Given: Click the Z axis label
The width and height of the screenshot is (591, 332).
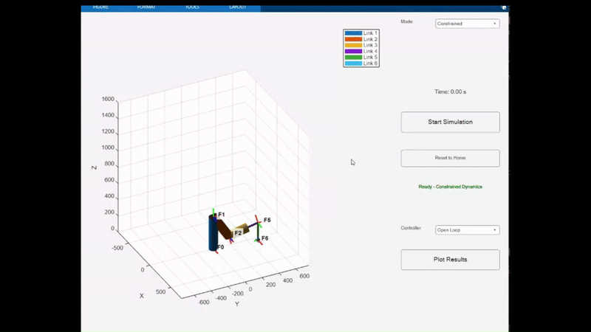Looking at the screenshot, I should click(x=95, y=167).
